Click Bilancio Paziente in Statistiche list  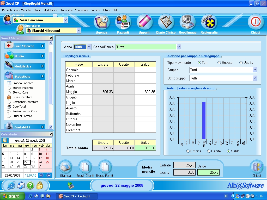tap(23, 83)
